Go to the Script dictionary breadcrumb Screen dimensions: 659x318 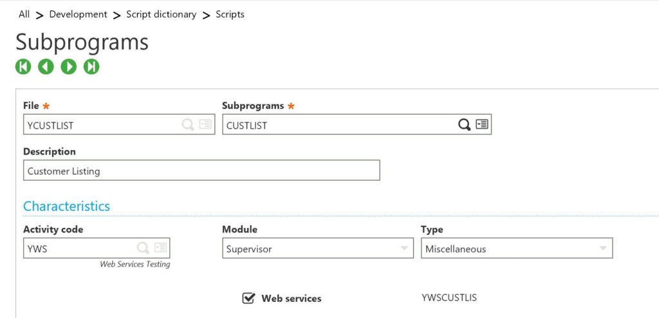[x=161, y=14]
